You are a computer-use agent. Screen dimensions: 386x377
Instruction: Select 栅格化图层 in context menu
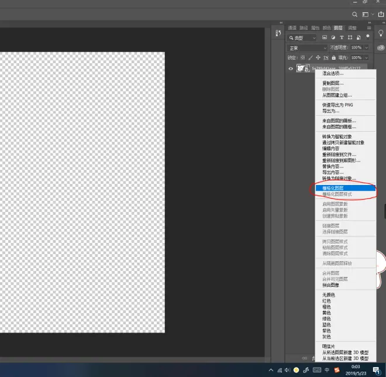[x=346, y=188]
